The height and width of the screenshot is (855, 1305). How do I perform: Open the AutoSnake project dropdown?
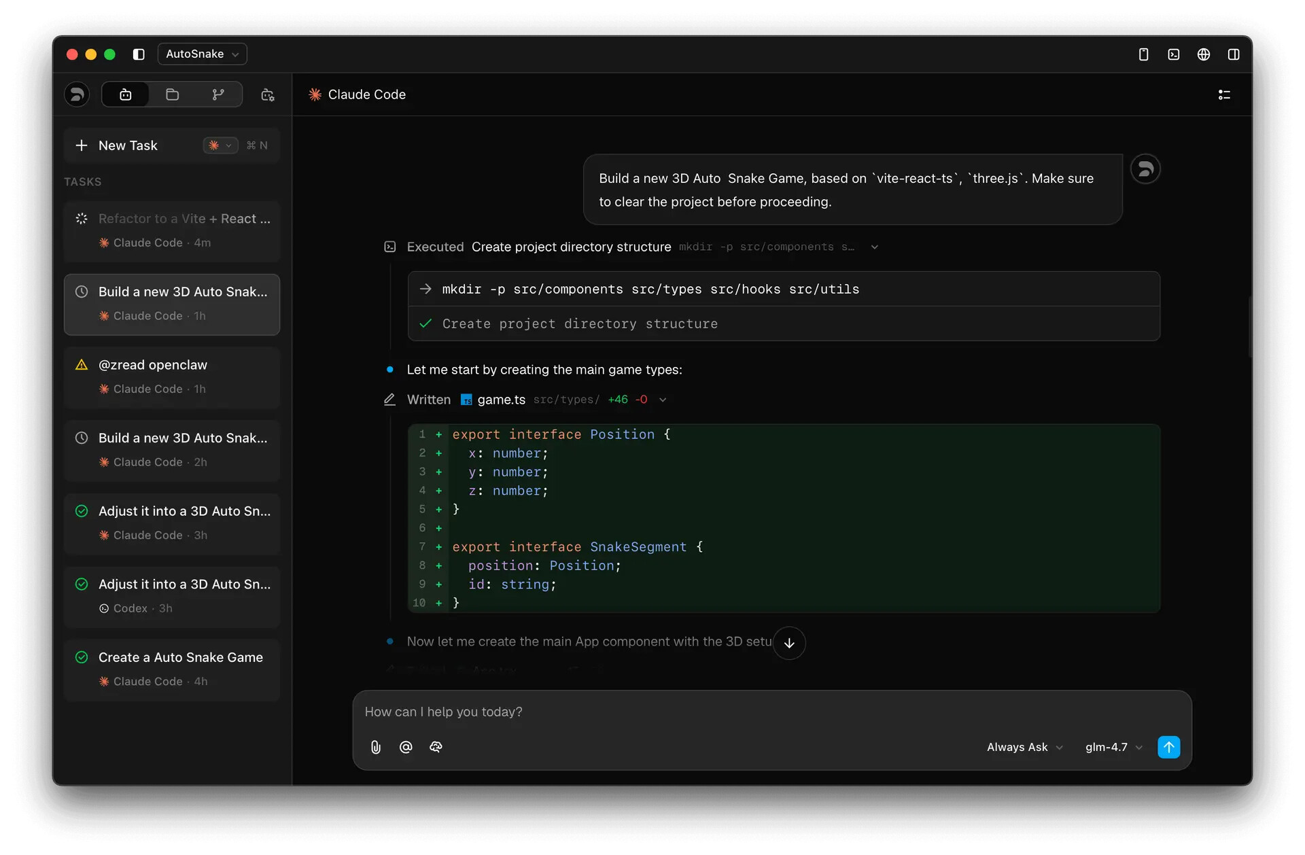click(x=202, y=54)
